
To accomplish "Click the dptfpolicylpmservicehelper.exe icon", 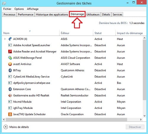I will point(10,83).
